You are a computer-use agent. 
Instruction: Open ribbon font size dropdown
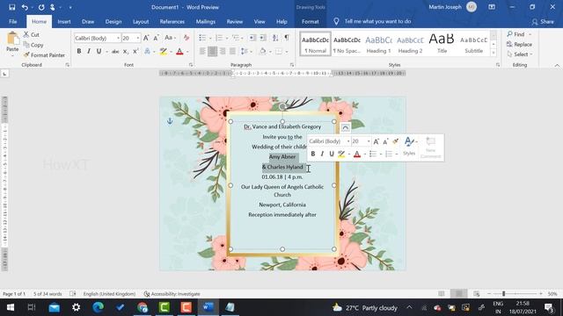[x=138, y=38]
